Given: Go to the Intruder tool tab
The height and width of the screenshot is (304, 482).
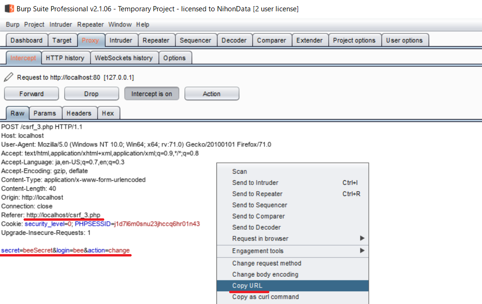Looking at the screenshot, I should (121, 40).
